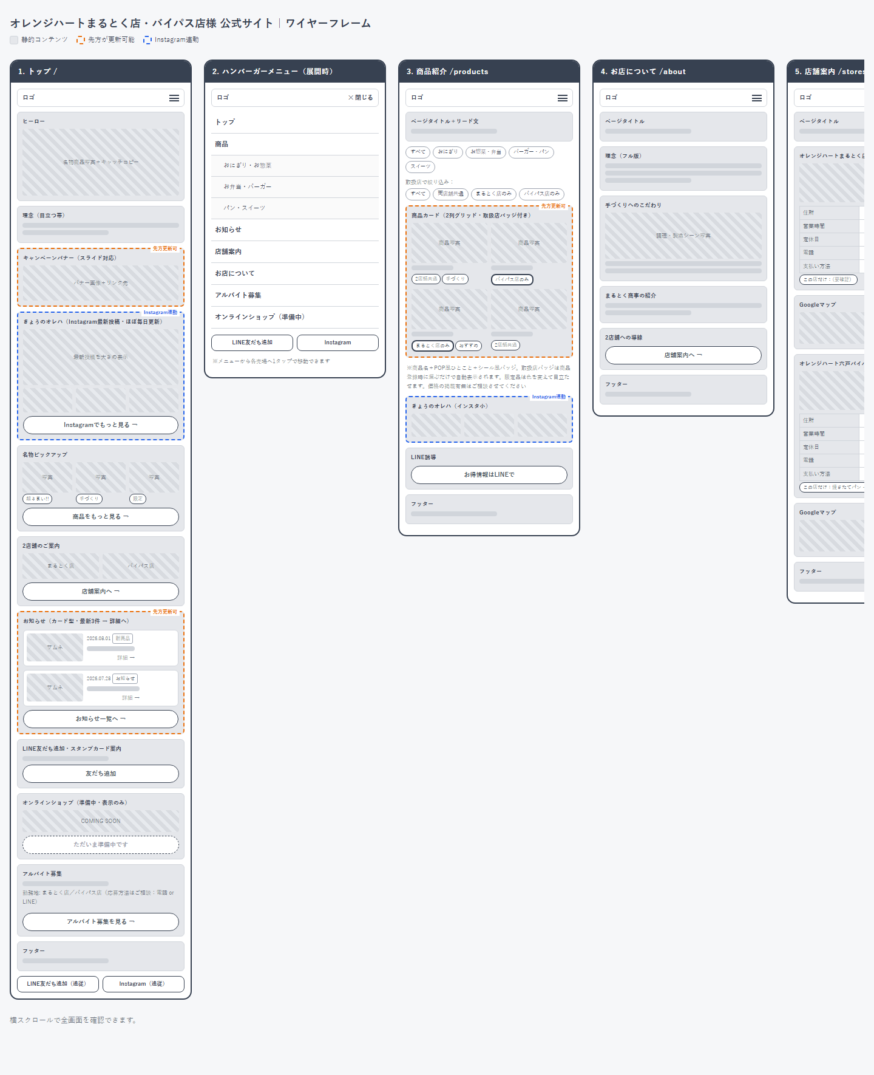Open the hamburger menu on the お店について page
Viewport: 874px width, 1075px height.
point(757,98)
